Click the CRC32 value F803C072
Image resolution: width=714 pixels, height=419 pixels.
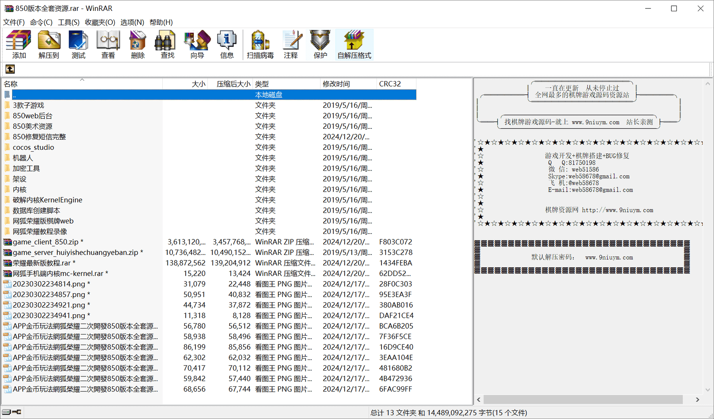[x=395, y=242]
